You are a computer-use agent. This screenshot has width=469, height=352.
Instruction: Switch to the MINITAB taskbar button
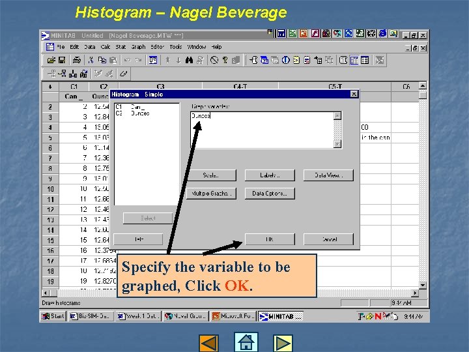tap(281, 316)
